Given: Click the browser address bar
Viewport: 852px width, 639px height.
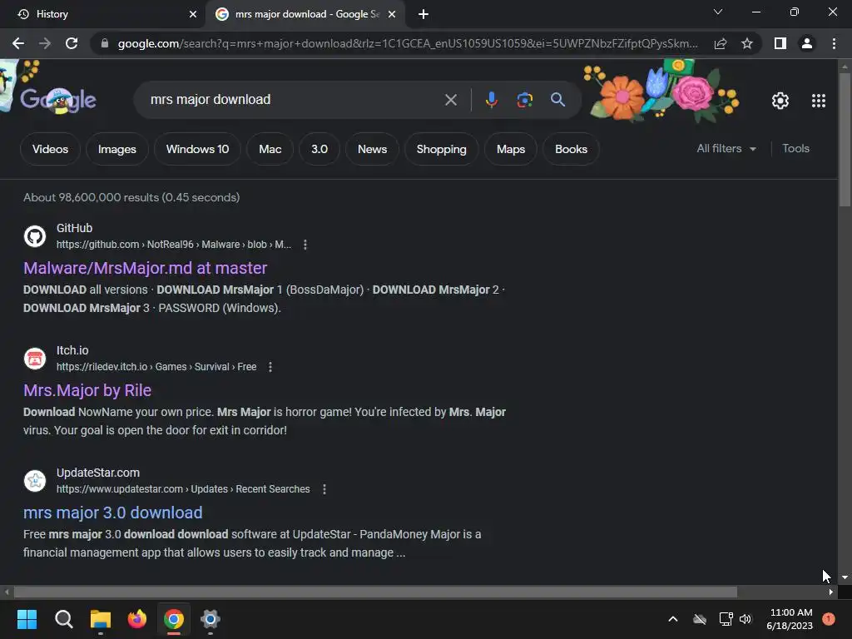Looking at the screenshot, I should 408,43.
